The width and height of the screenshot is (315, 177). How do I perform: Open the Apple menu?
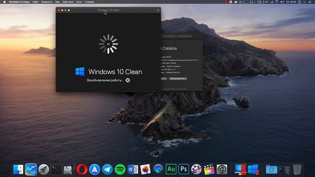point(4,2)
